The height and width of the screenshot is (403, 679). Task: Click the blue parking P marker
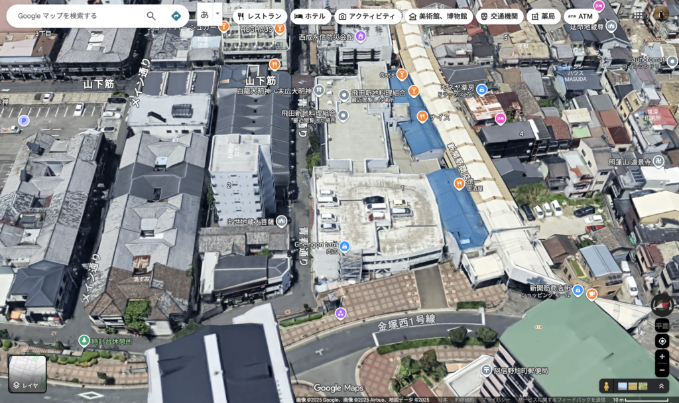pyautogui.click(x=23, y=120)
